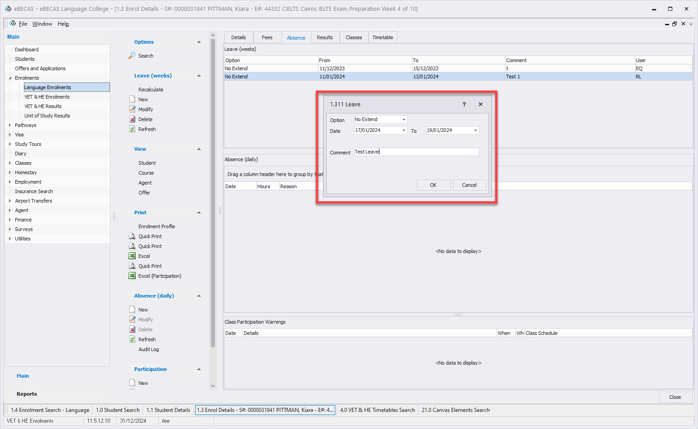
Task: Click the Comment text field
Action: (416, 152)
